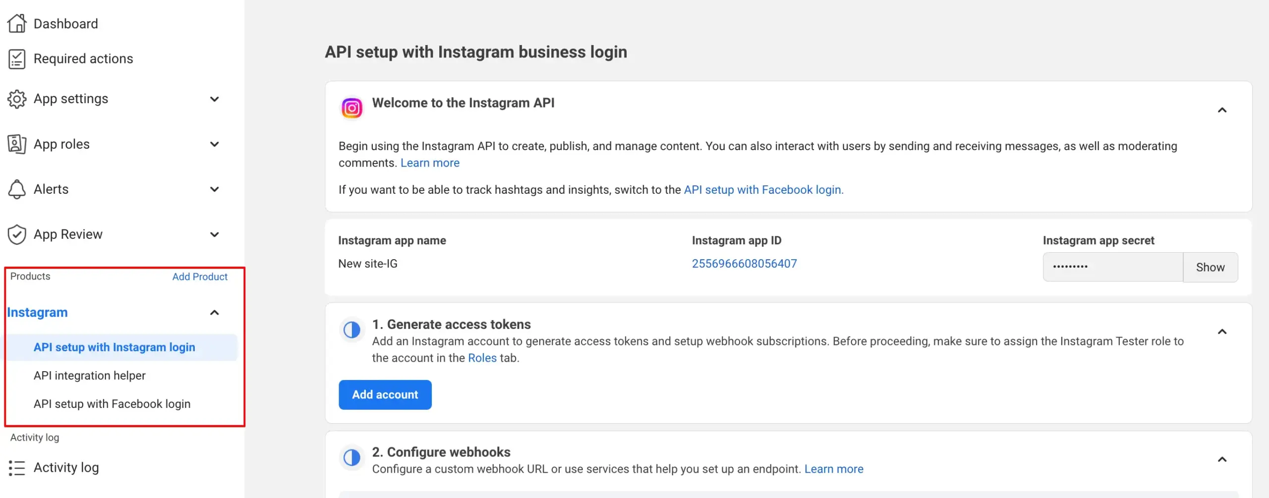Click the Alerts bell icon
Screen dimensions: 1269x498
click(17, 189)
